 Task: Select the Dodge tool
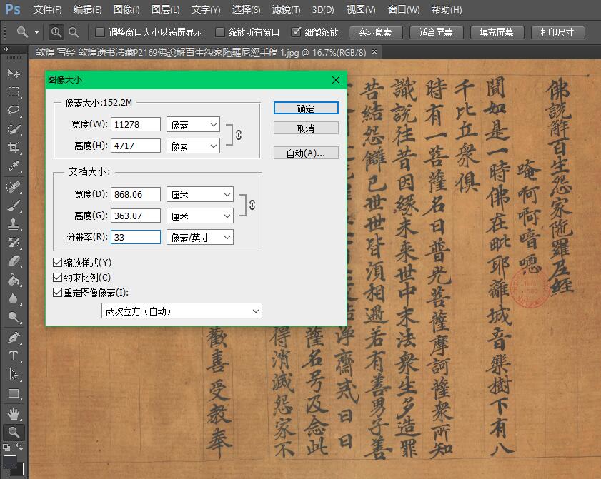(14, 317)
